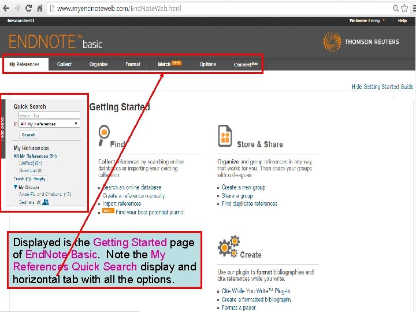Collapse the My Groups triangle
416x312 pixels.
[x=16, y=187]
